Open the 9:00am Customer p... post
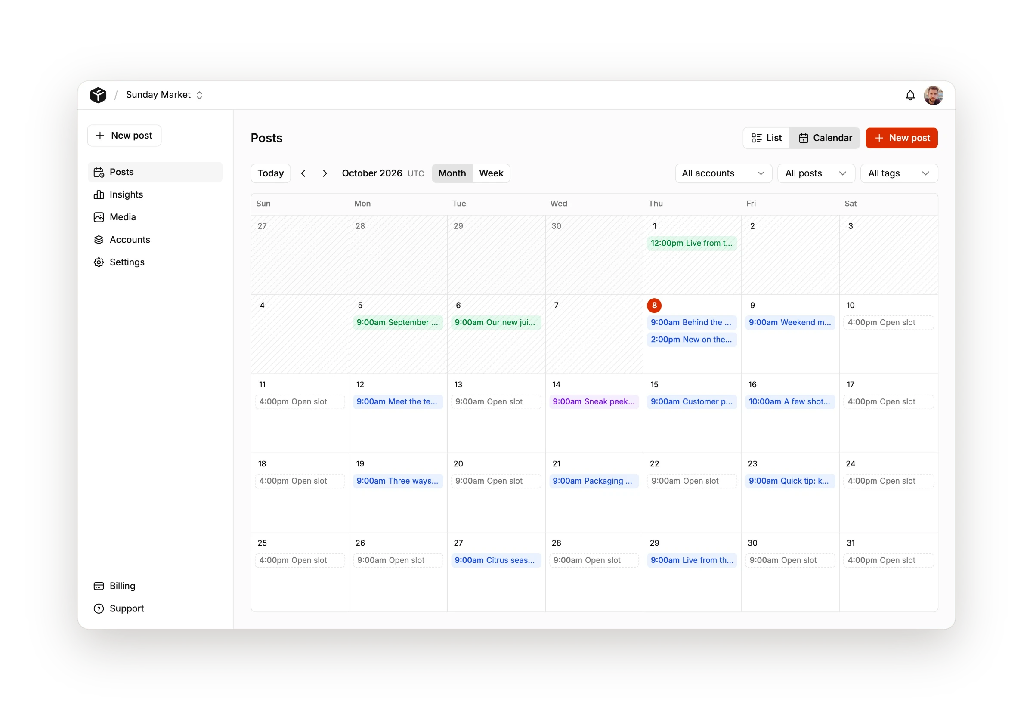Viewport: 1033px width, 710px height. tap(692, 402)
